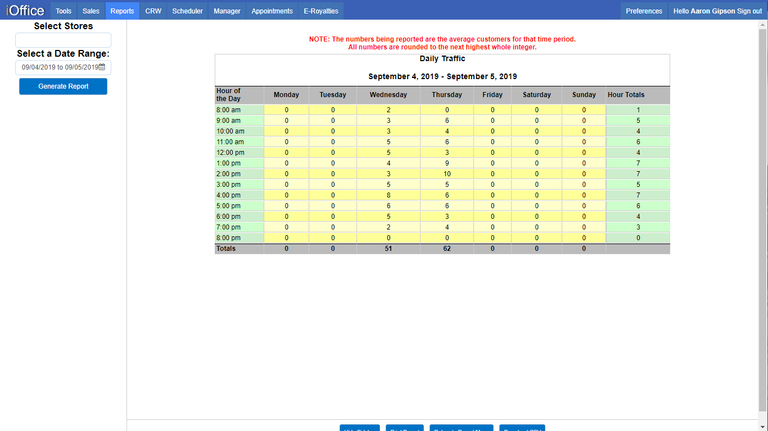Viewport: 768px width, 431px height.
Task: Open Preferences in the top bar
Action: pyautogui.click(x=644, y=11)
